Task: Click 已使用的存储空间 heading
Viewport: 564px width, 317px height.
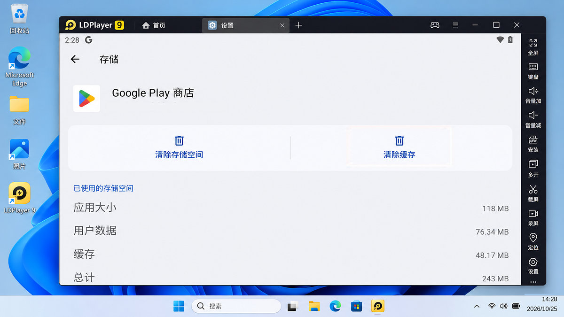Action: click(103, 188)
